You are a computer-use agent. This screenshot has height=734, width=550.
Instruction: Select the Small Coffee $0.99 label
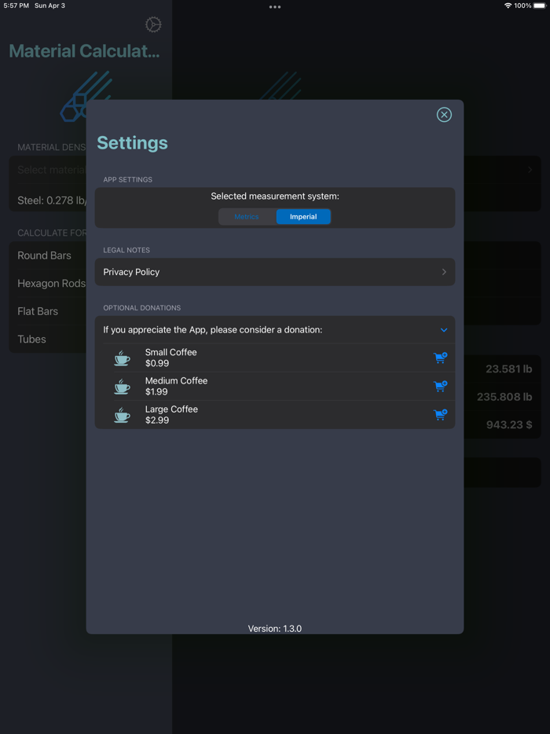170,358
